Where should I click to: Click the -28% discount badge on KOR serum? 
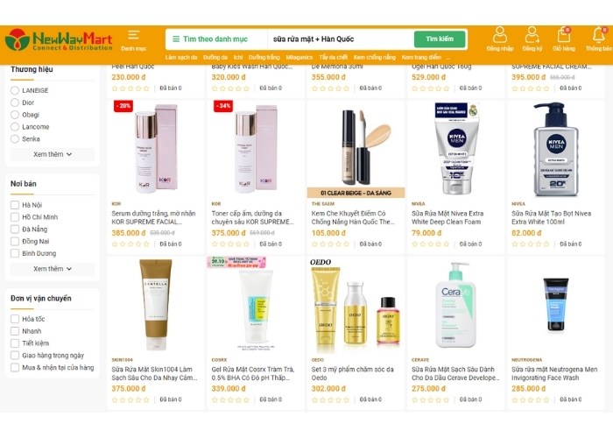(123, 106)
